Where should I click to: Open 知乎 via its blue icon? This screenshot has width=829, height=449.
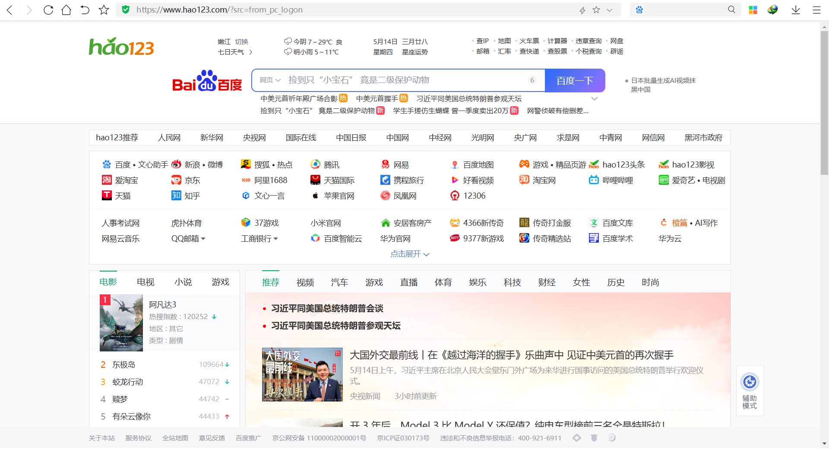(x=176, y=196)
